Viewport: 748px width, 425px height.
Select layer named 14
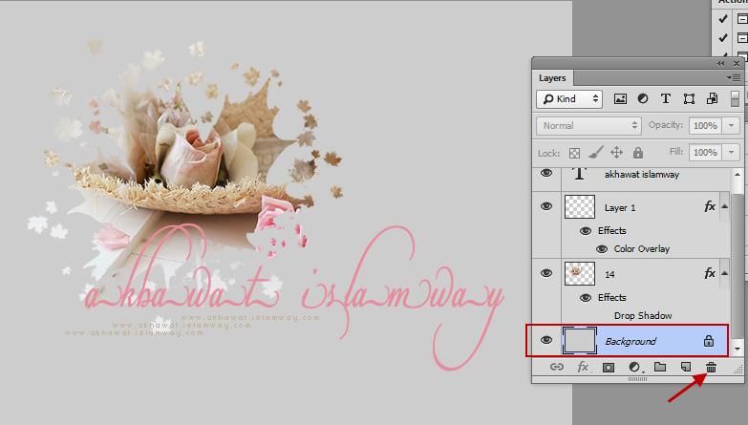[x=609, y=275]
